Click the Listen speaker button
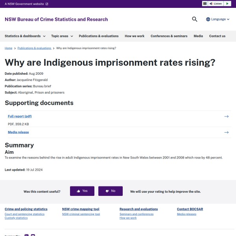 click(x=216, y=4)
